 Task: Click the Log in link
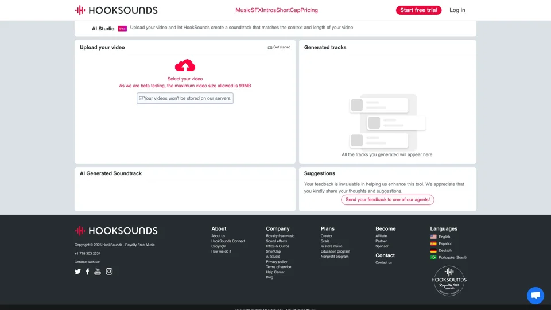pyautogui.click(x=457, y=10)
